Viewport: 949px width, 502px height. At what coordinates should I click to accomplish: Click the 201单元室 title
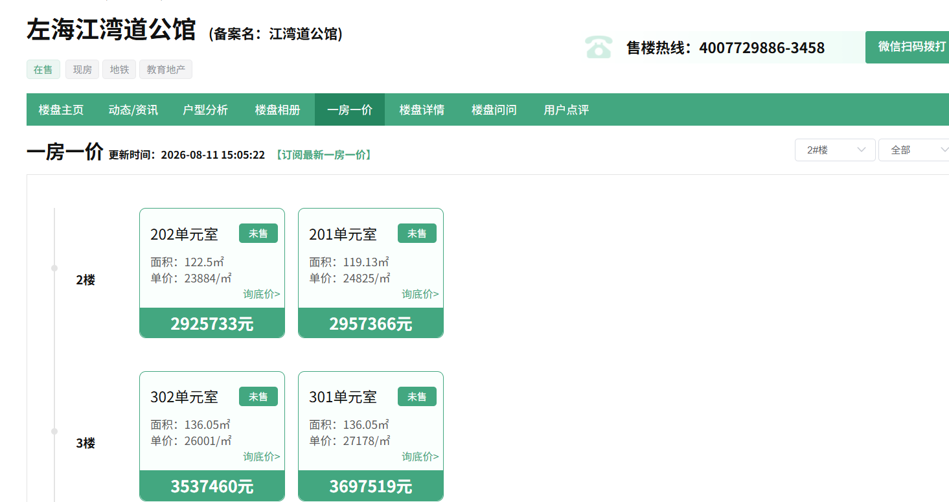pos(343,234)
